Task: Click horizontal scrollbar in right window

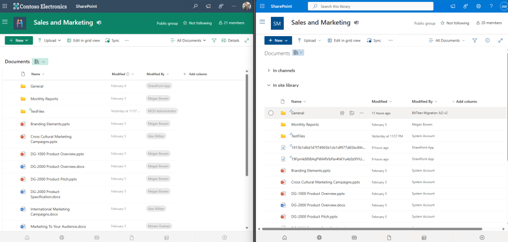Action: (371, 229)
